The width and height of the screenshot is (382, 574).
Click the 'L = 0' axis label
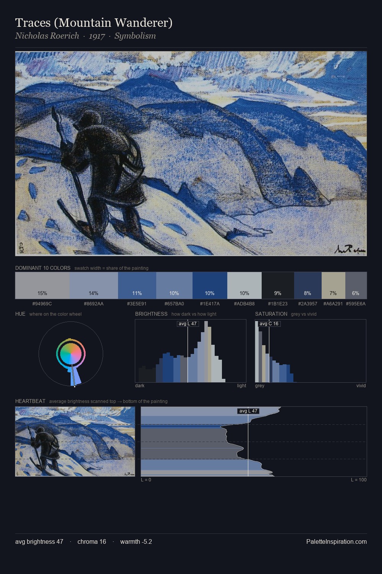coord(146,480)
